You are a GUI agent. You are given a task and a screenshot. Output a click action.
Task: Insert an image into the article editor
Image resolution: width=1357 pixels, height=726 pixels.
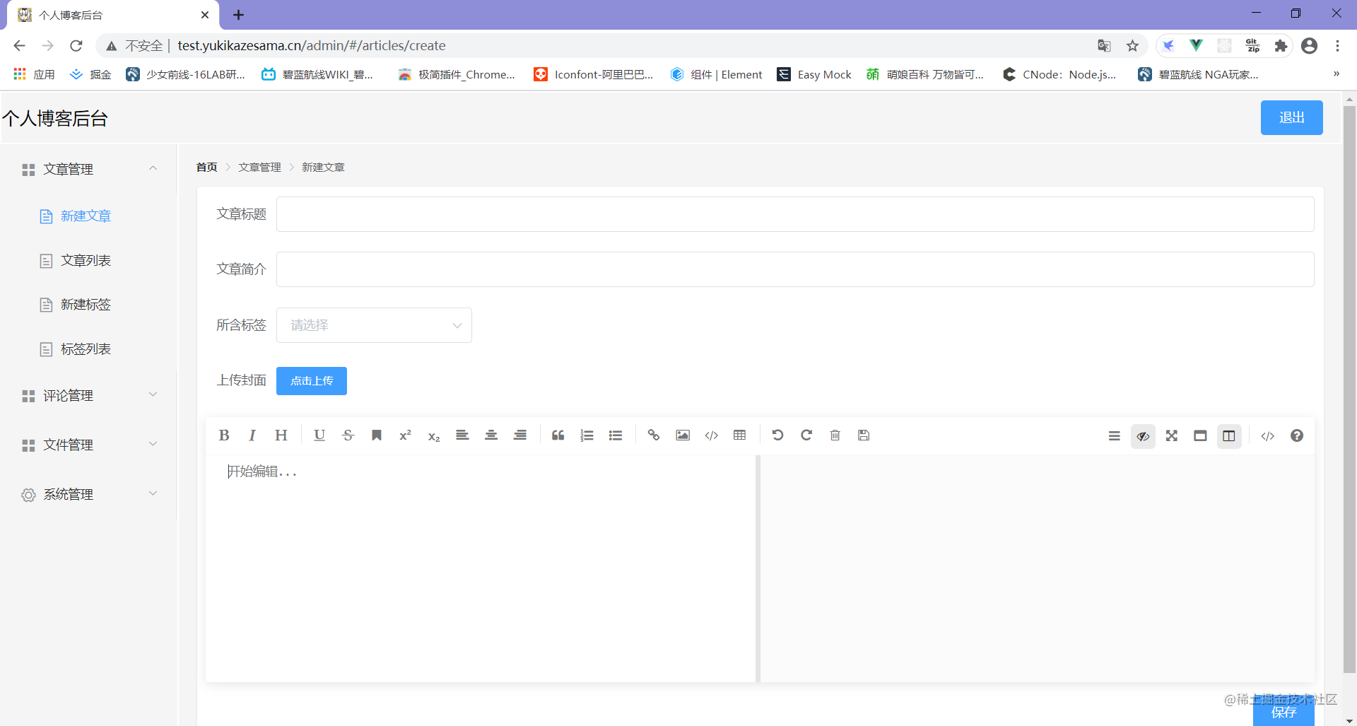682,435
